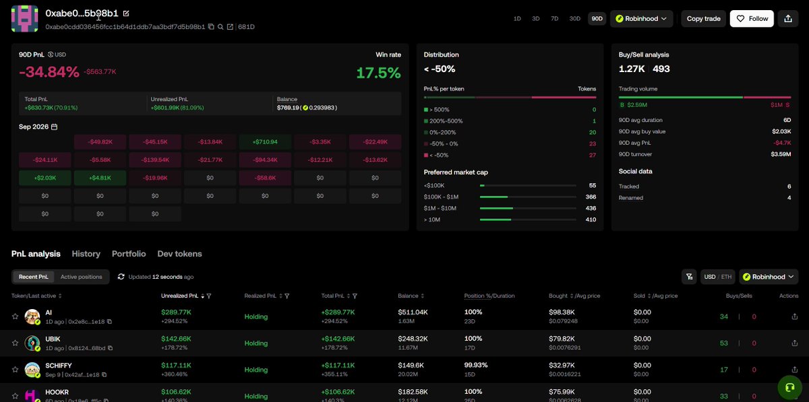This screenshot has height=402, width=809.
Task: Open the Sep 2026 calendar picker
Action: pyautogui.click(x=54, y=127)
